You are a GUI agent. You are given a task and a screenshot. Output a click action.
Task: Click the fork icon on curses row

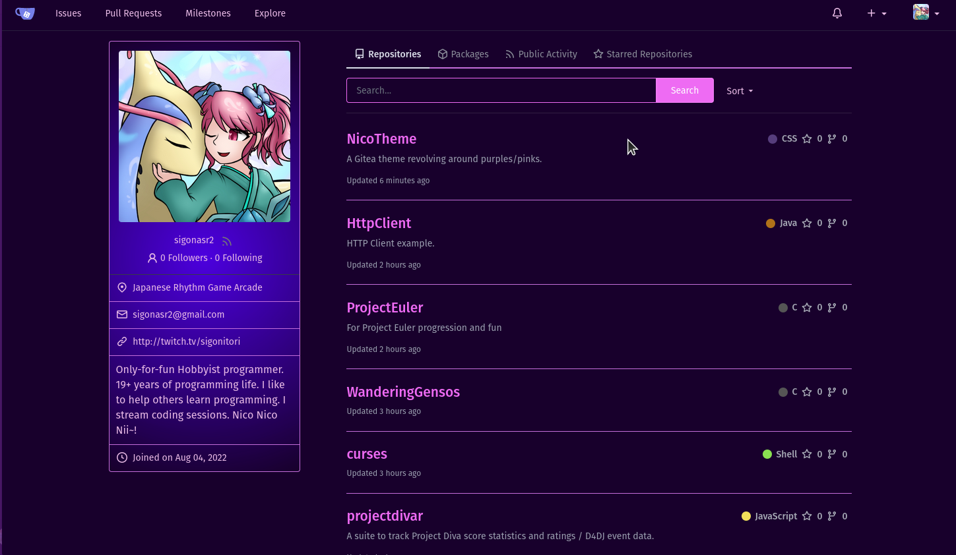832,454
